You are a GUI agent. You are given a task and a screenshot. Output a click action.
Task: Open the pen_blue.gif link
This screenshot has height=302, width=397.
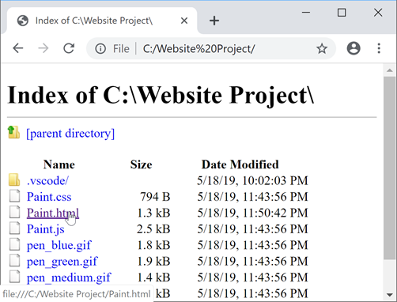(x=59, y=245)
